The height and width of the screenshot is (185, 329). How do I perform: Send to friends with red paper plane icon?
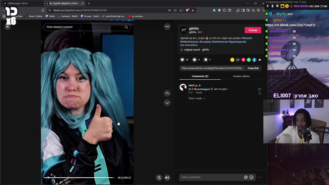pyautogui.click(x=243, y=60)
